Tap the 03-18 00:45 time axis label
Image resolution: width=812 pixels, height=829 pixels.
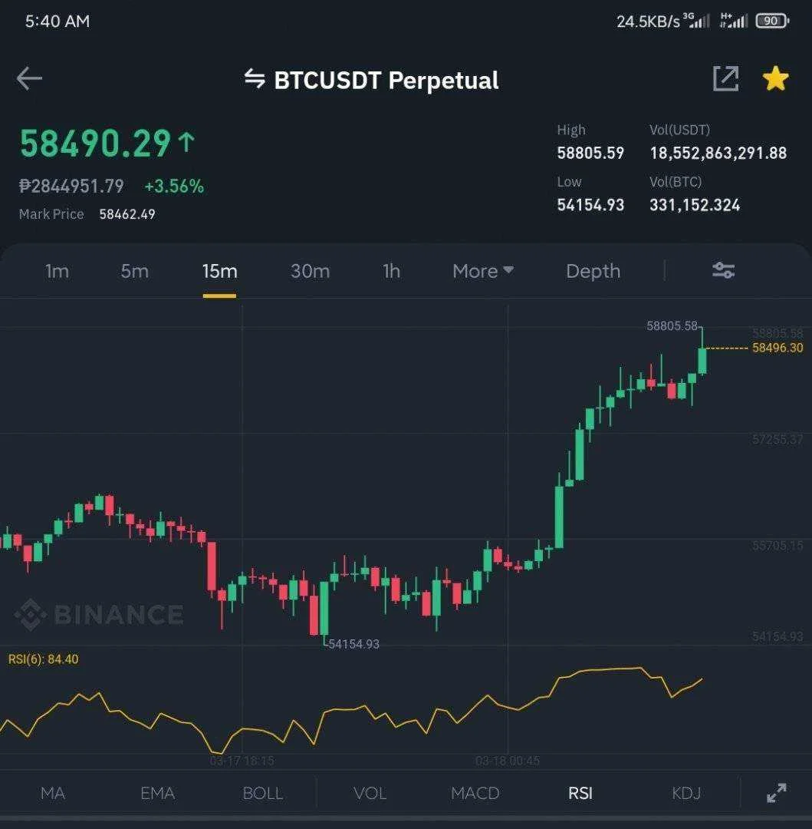[508, 761]
